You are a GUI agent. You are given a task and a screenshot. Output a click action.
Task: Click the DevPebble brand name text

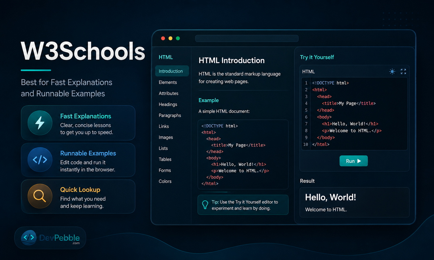(x=60, y=238)
